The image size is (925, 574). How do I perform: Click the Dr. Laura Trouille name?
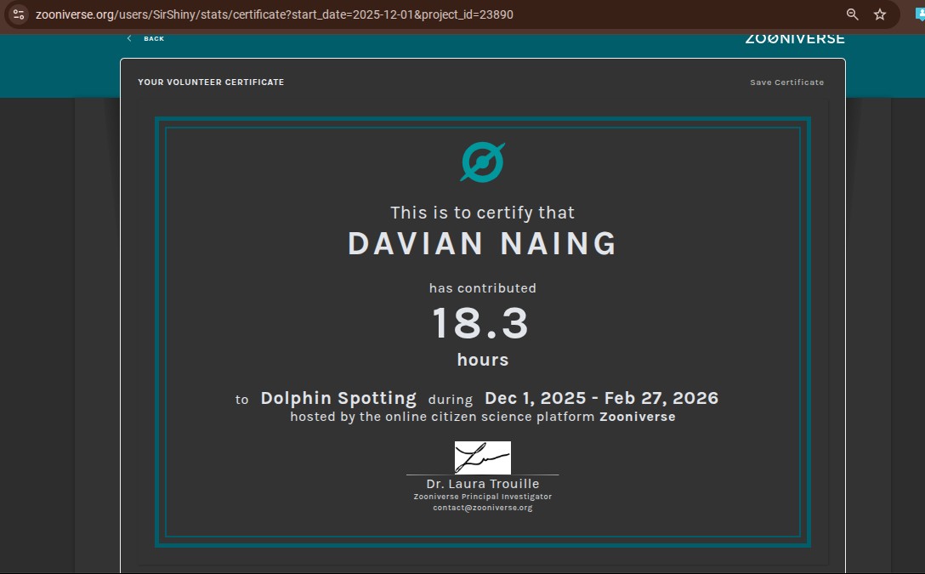[x=483, y=484]
